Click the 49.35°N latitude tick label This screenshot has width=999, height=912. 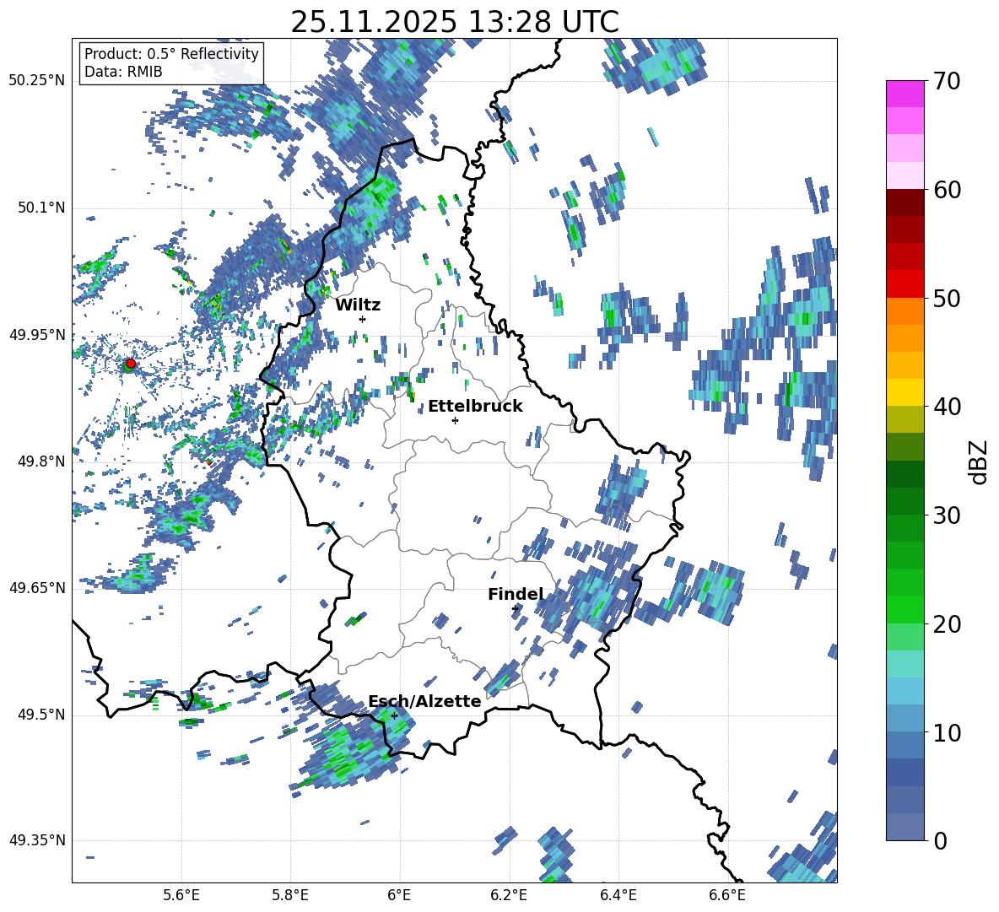(37, 840)
